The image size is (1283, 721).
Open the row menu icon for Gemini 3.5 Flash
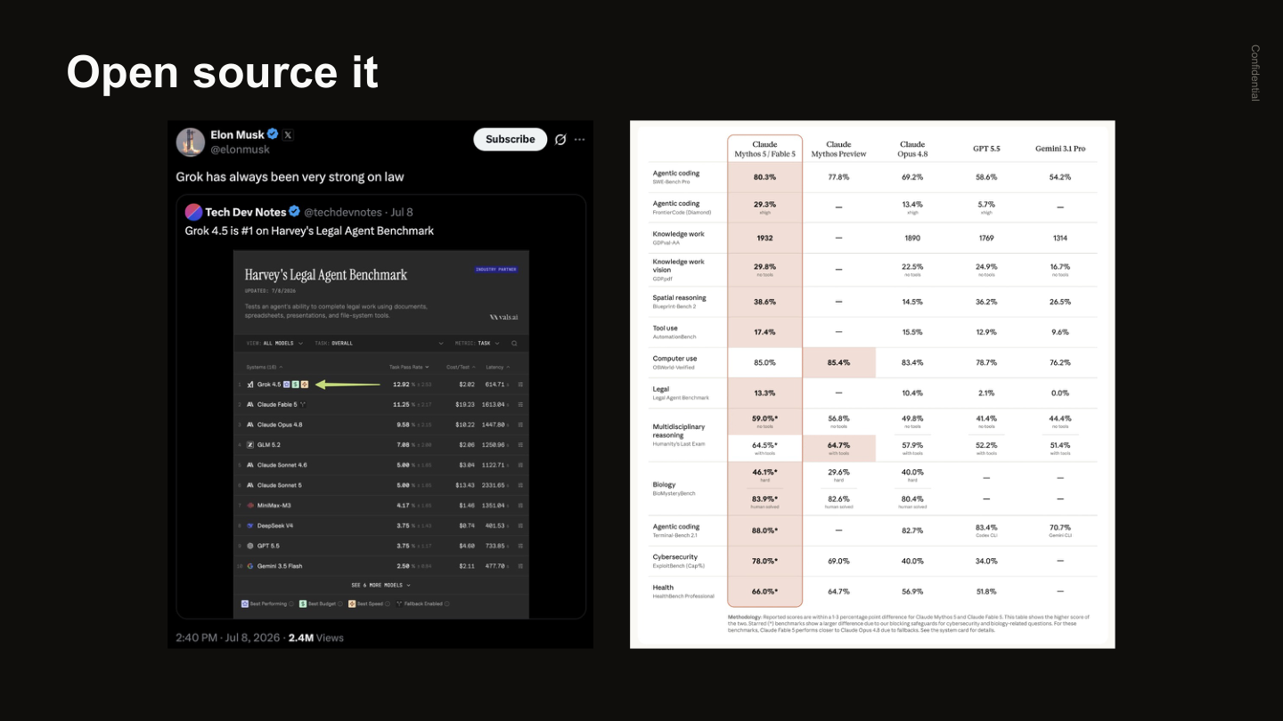pos(520,566)
